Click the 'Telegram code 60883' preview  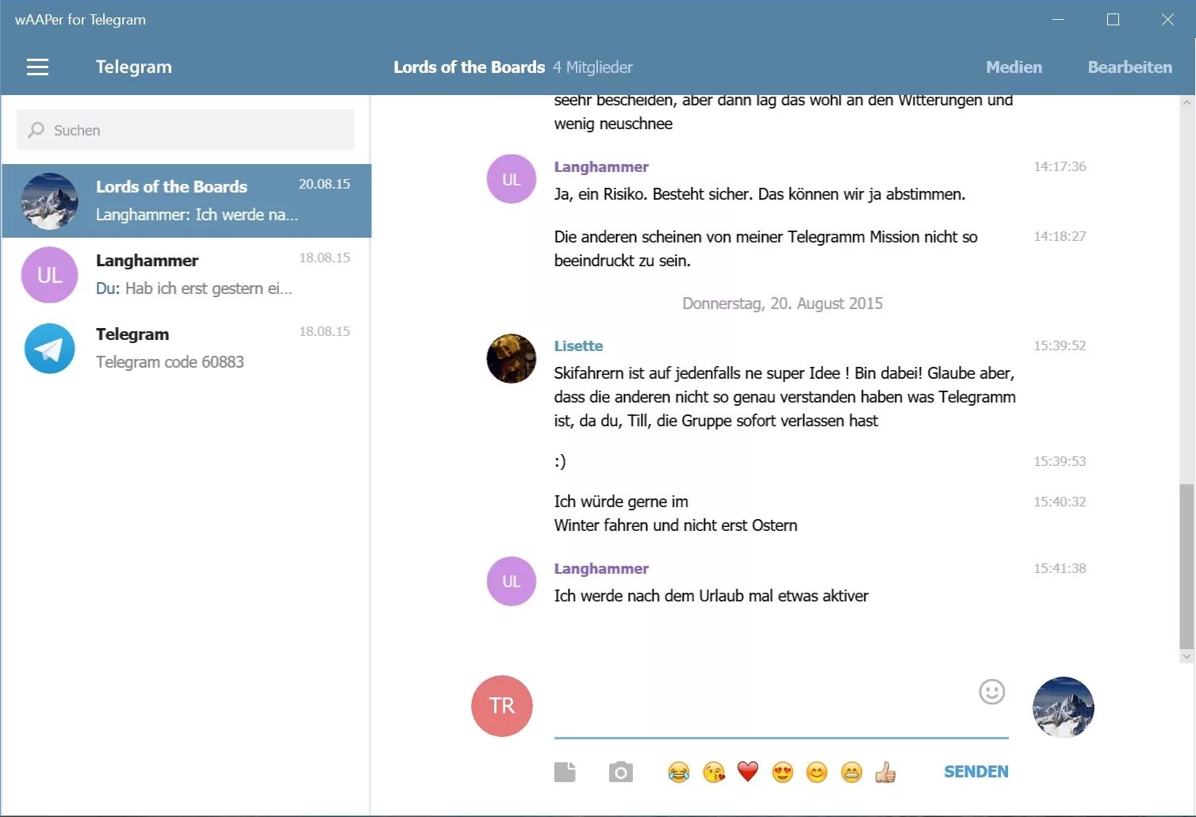click(x=170, y=362)
